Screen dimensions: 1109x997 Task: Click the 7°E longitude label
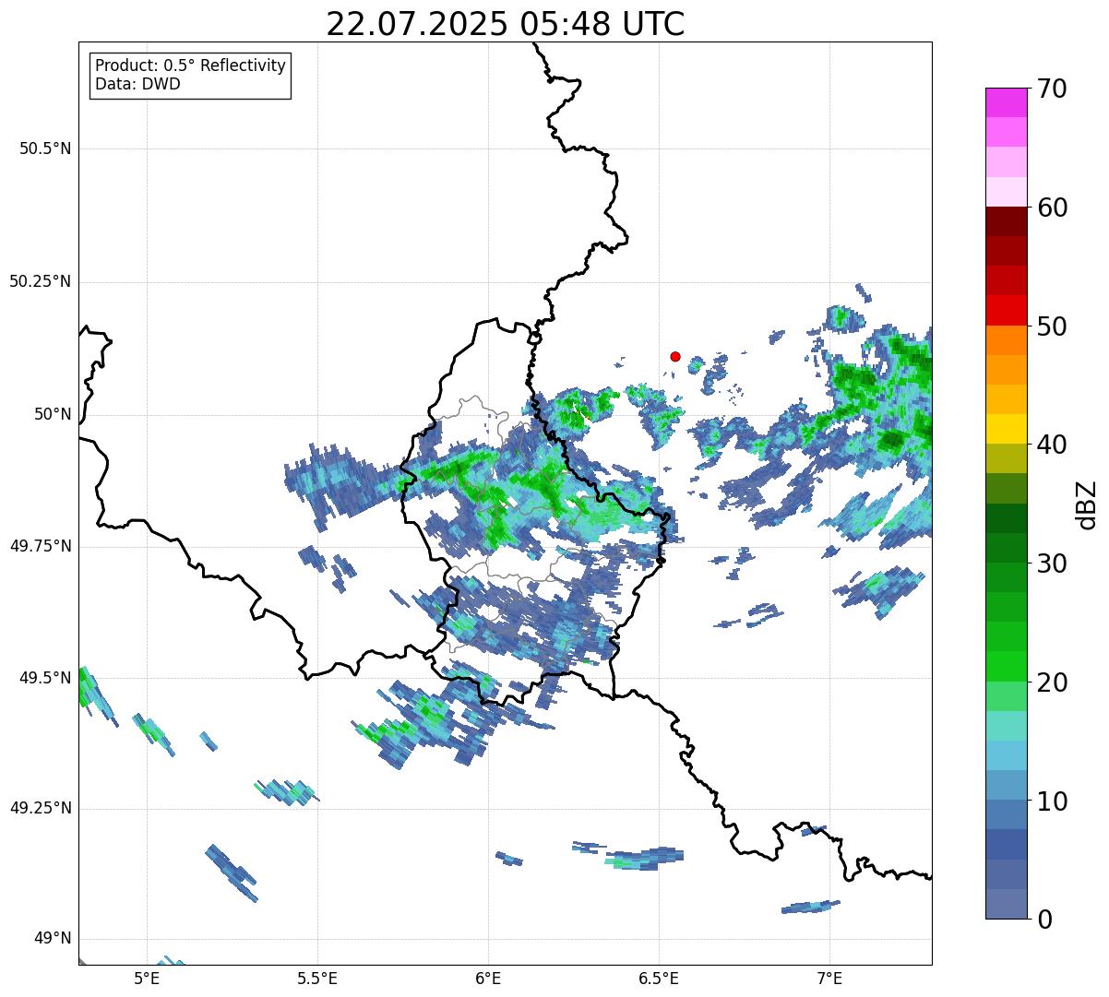click(x=829, y=978)
